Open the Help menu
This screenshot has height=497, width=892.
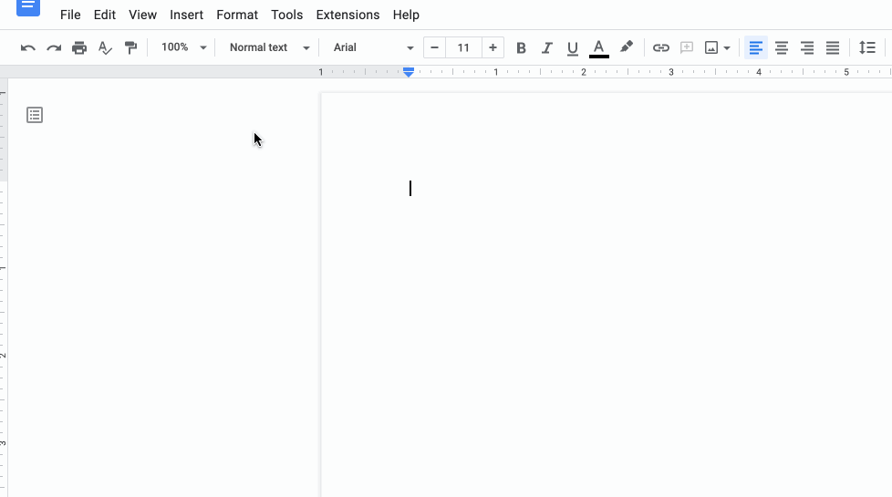[x=406, y=15]
